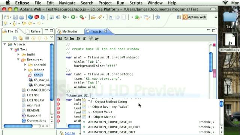
Task: Open the Apple menu
Action: (7, 3)
